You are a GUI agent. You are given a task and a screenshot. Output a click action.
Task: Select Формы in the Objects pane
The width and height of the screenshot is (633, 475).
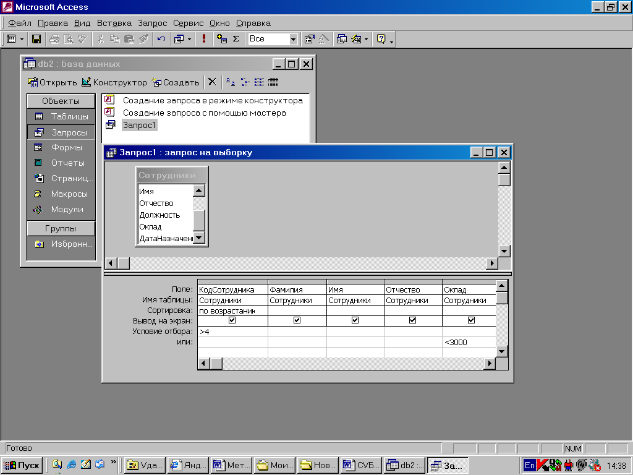click(61, 147)
